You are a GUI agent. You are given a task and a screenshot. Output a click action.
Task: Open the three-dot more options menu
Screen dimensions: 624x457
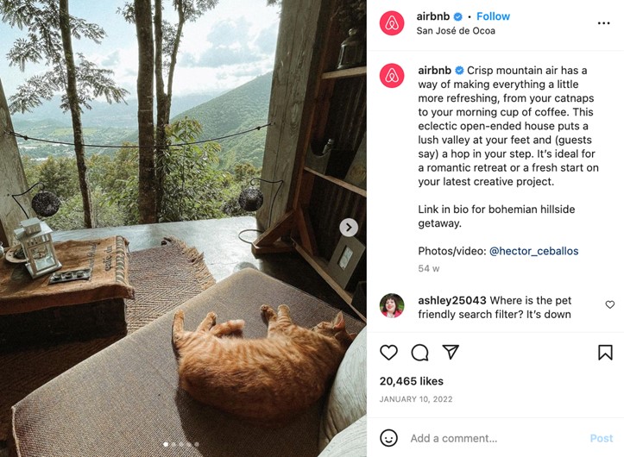[603, 23]
